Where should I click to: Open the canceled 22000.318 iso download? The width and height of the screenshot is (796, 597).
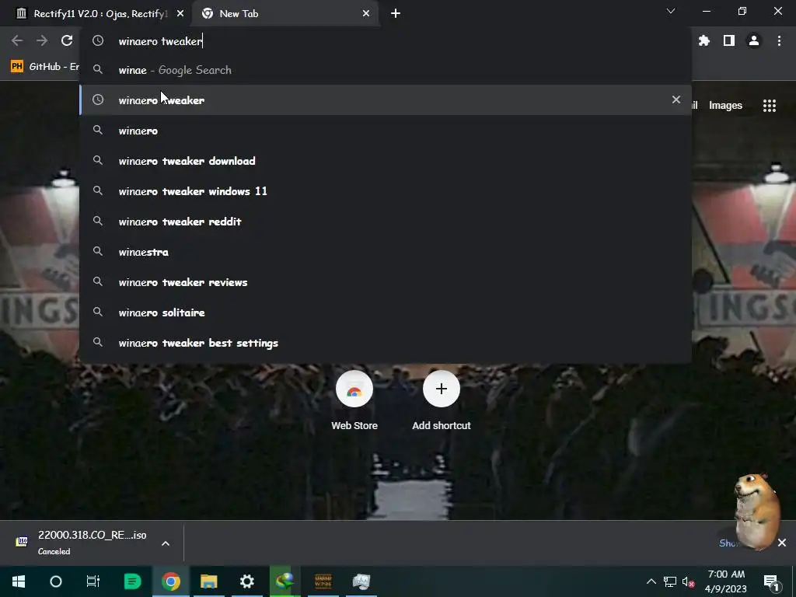tap(81, 542)
